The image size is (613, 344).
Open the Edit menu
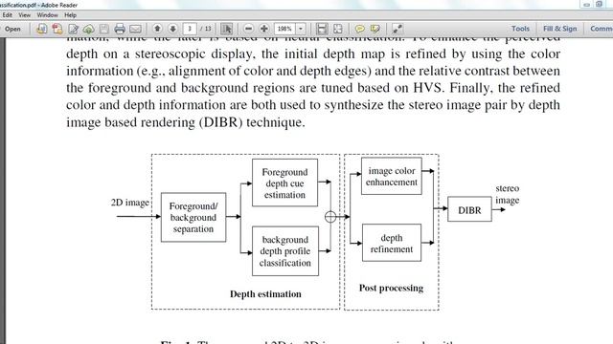click(7, 15)
